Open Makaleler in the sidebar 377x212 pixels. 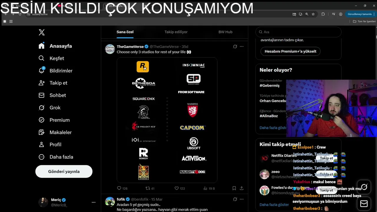click(55, 132)
